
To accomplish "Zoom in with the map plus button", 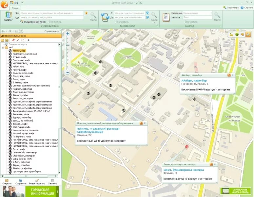I will pyautogui.click(x=68, y=33).
